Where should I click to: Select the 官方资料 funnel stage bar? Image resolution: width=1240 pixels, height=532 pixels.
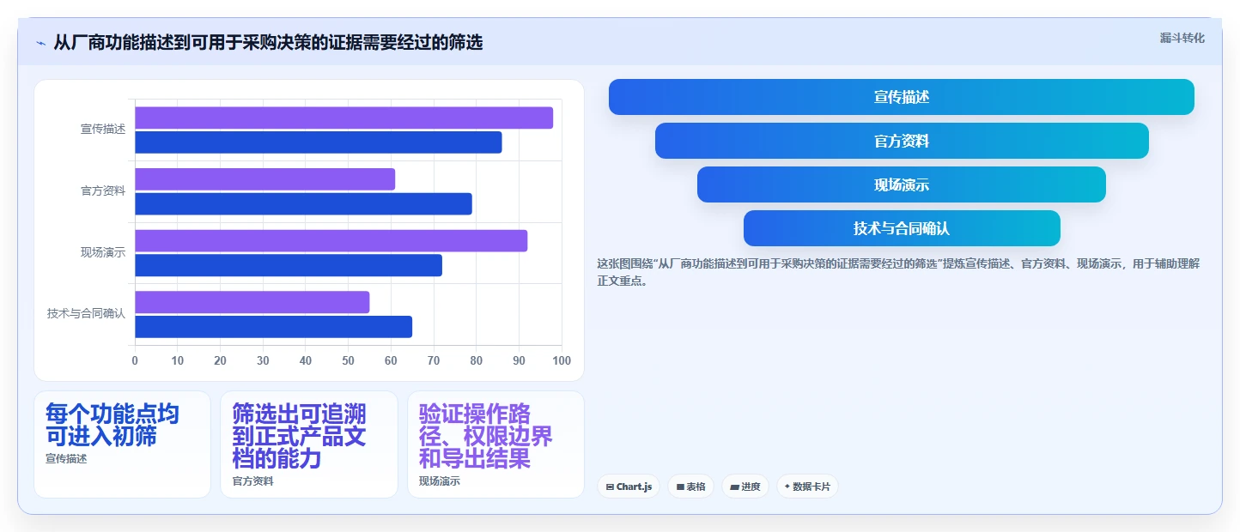point(901,141)
